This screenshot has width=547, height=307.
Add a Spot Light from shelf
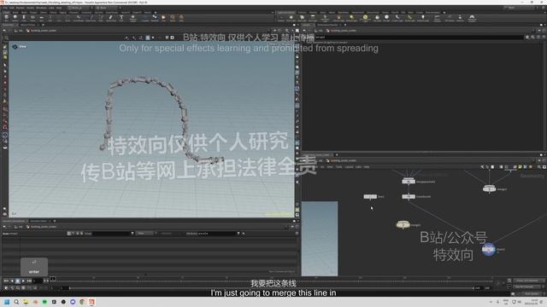click(x=302, y=18)
